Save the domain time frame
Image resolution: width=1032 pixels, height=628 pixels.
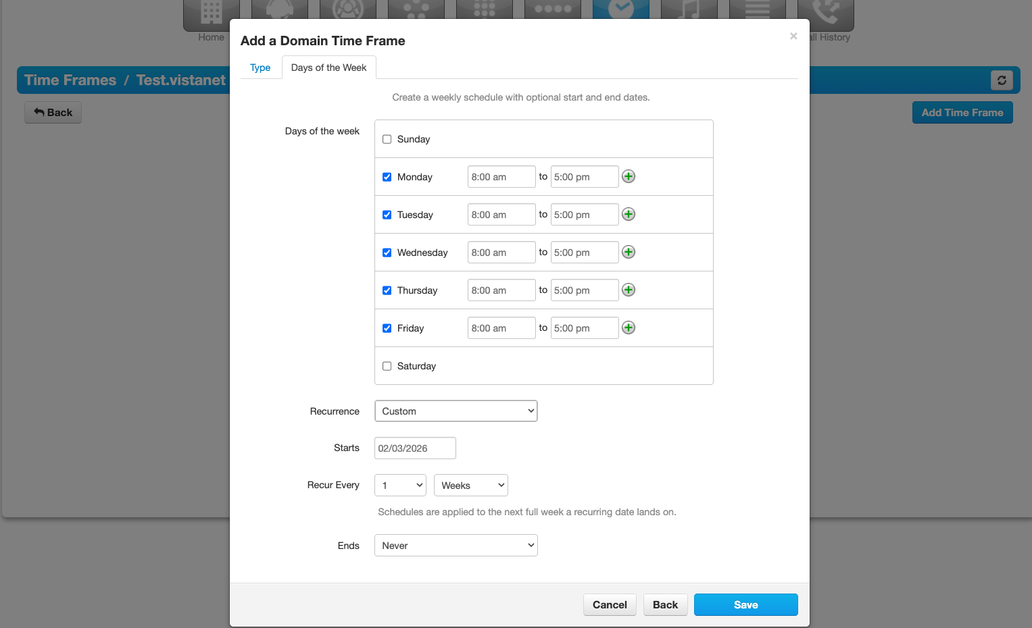click(x=746, y=605)
